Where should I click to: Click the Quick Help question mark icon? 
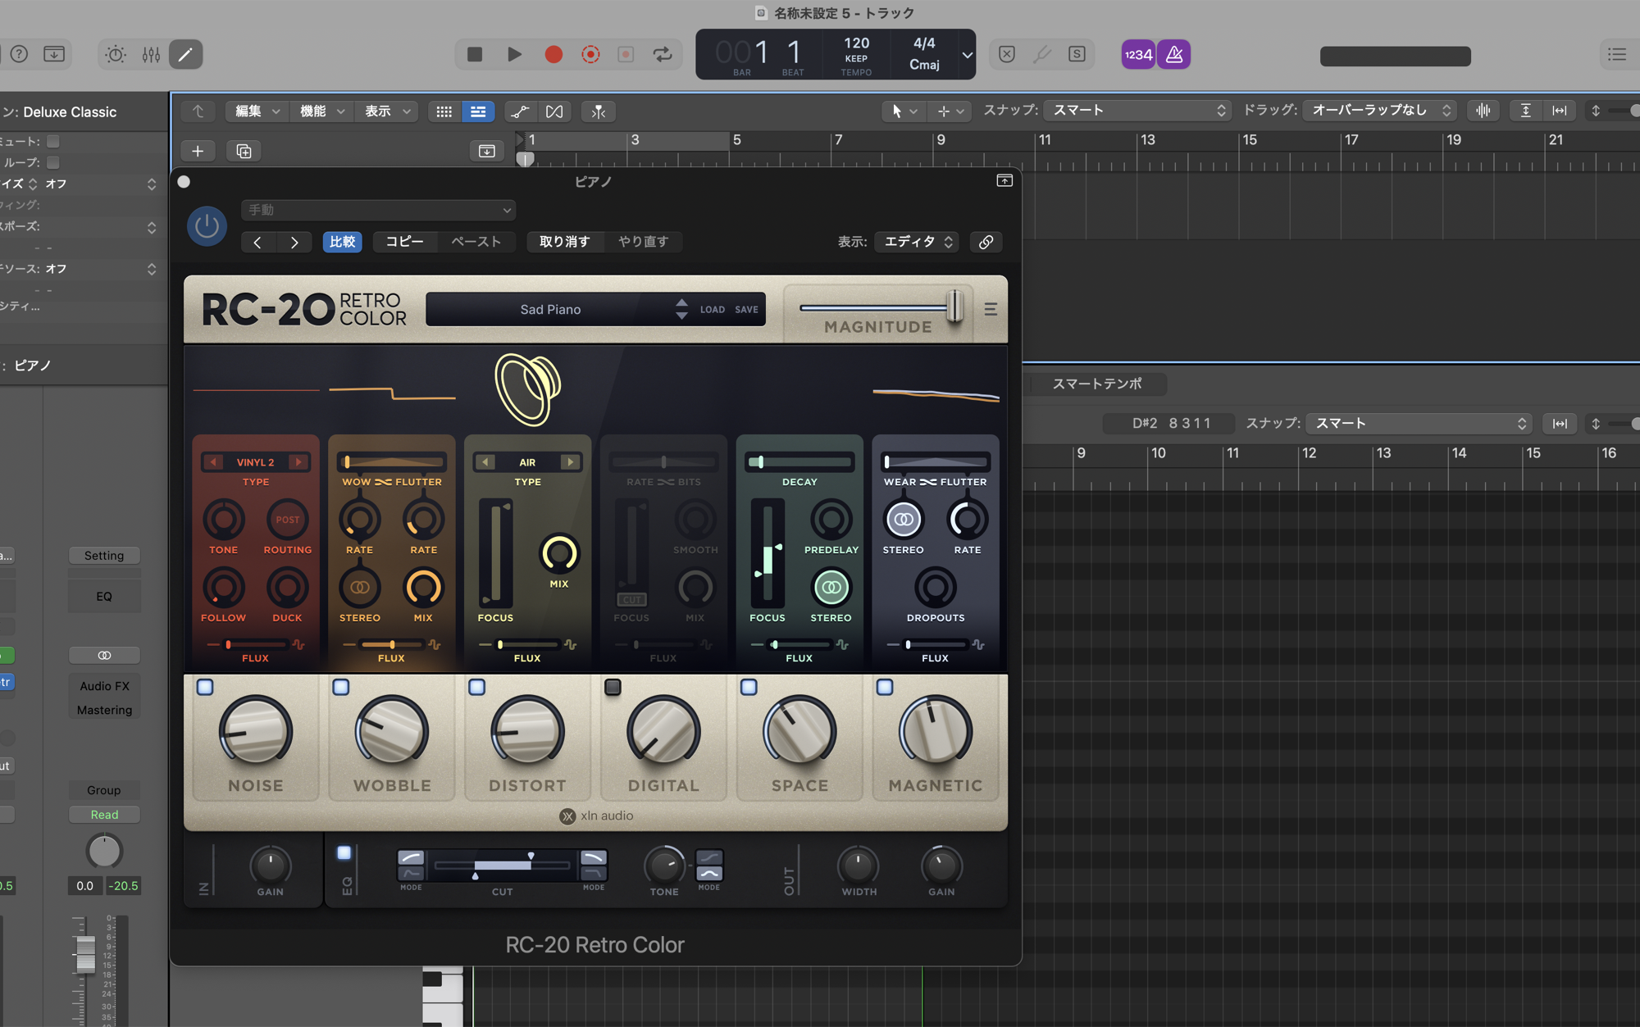19,54
